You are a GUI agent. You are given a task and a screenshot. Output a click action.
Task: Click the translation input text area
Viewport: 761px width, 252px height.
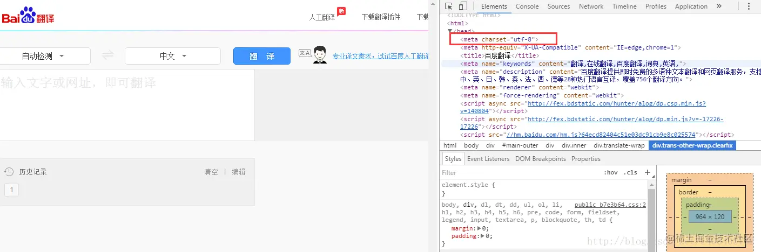[x=127, y=105]
